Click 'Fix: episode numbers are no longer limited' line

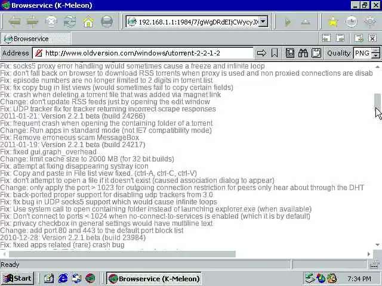point(106,80)
